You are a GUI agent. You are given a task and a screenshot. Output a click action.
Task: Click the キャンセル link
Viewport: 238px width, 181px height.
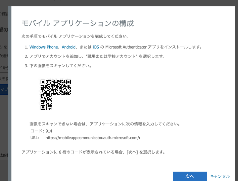(220, 176)
